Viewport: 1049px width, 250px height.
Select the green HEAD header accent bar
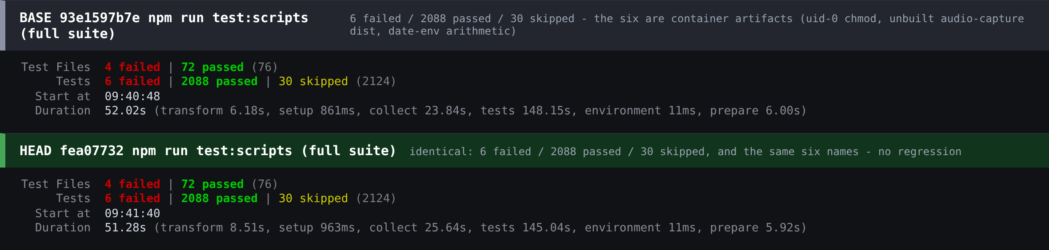pyautogui.click(x=3, y=151)
